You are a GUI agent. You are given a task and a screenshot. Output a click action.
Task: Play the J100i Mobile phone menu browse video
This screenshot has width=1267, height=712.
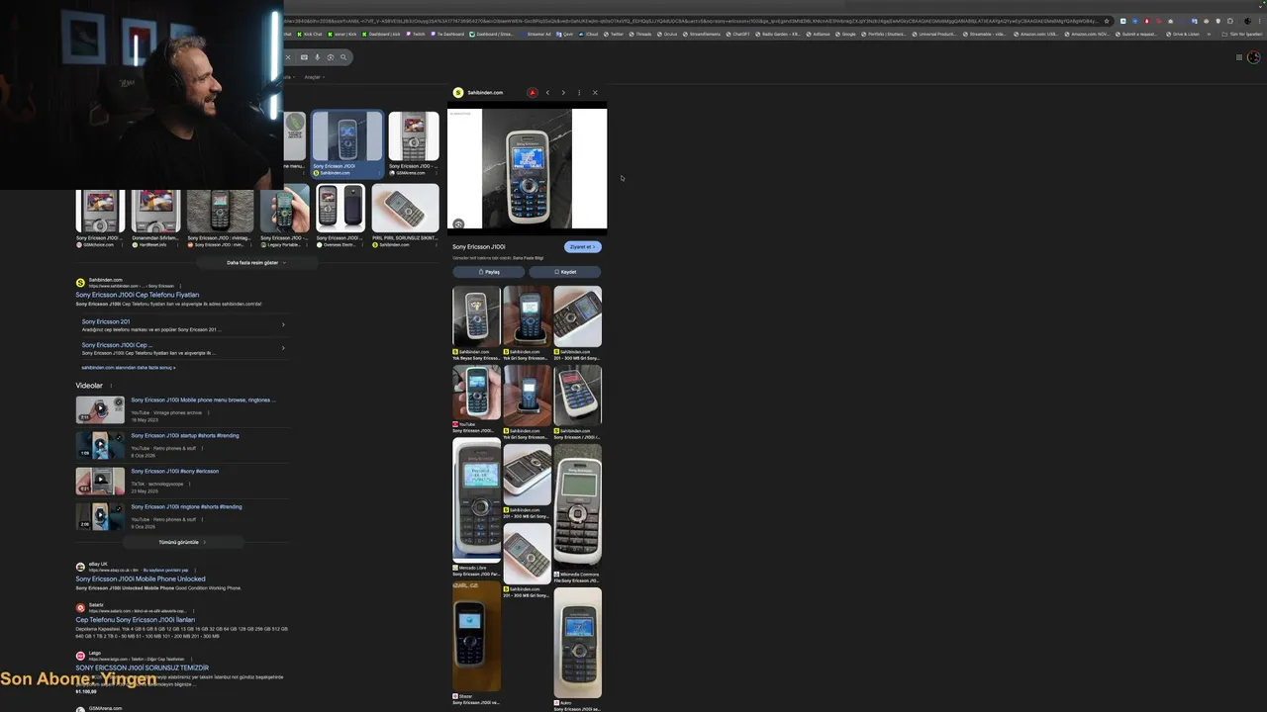(x=100, y=409)
